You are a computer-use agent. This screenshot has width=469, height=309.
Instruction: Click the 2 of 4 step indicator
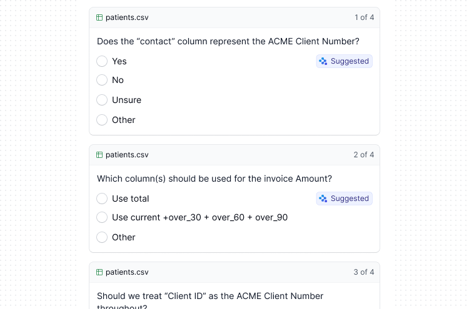364,155
